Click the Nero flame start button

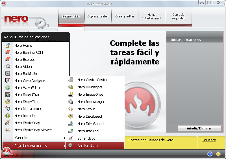(x=6, y=151)
